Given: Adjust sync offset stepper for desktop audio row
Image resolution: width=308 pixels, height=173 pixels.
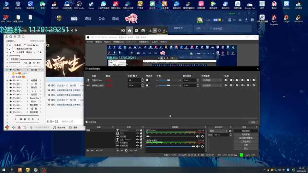Looking at the screenshot, I should 198,85.
